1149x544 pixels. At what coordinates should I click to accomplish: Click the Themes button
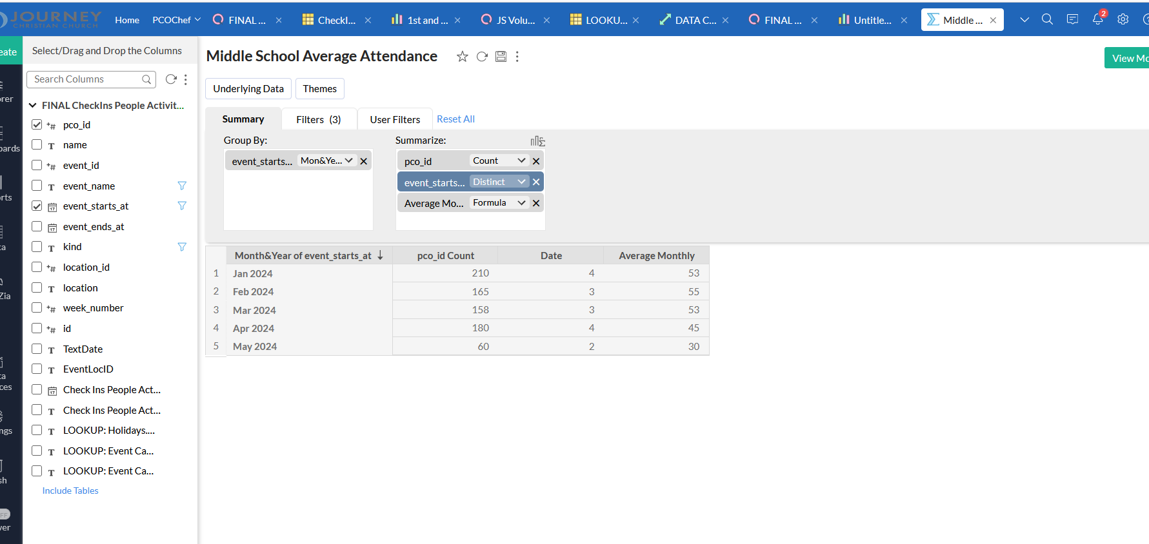click(320, 89)
